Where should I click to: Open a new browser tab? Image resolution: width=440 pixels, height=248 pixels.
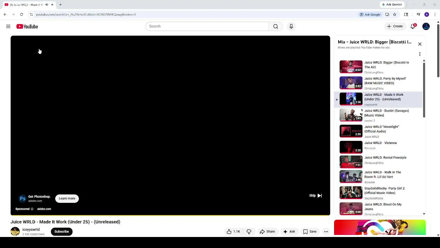click(x=60, y=4)
